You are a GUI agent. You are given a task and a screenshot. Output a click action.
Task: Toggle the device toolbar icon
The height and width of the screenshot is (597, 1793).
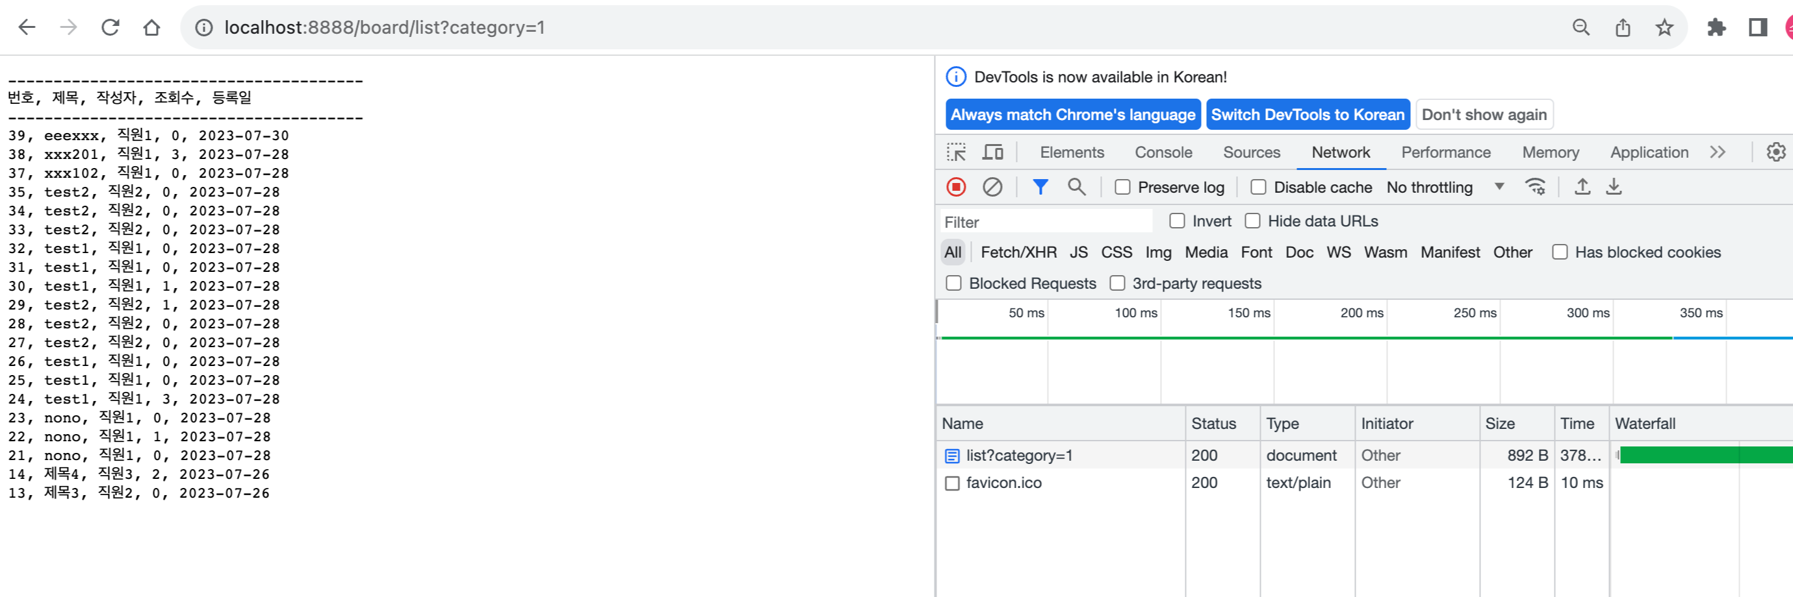[992, 152]
